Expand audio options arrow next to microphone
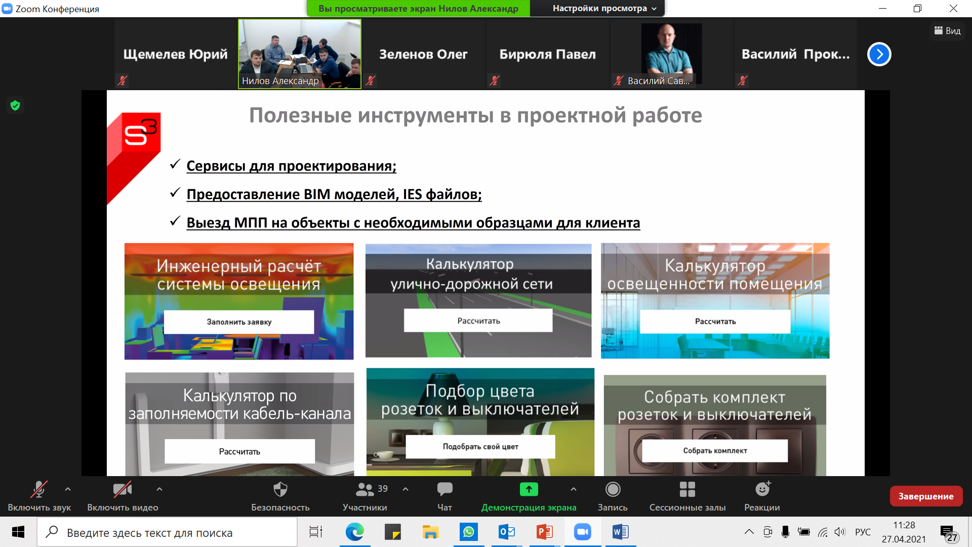Viewport: 972px width, 547px height. coord(68,489)
